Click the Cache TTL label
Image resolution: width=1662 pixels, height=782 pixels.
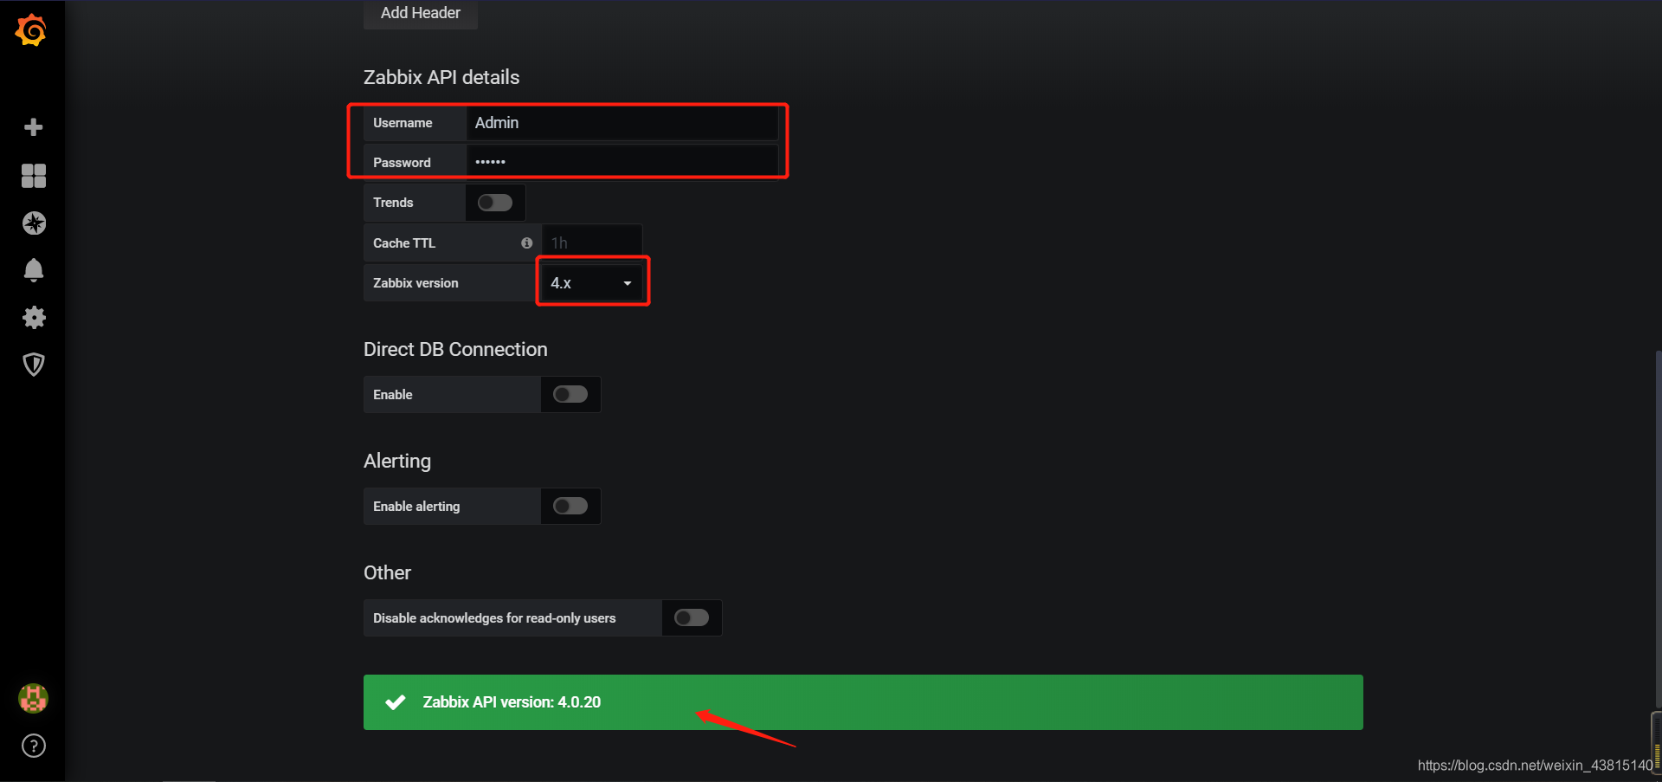404,243
